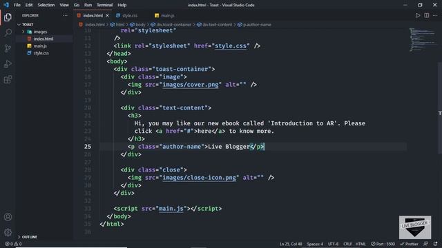Viewport: 442px width, 248px height.
Task: Click the warnings count in status bar
Action: 18,244
